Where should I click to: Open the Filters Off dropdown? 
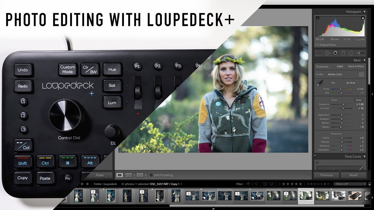point(350,184)
